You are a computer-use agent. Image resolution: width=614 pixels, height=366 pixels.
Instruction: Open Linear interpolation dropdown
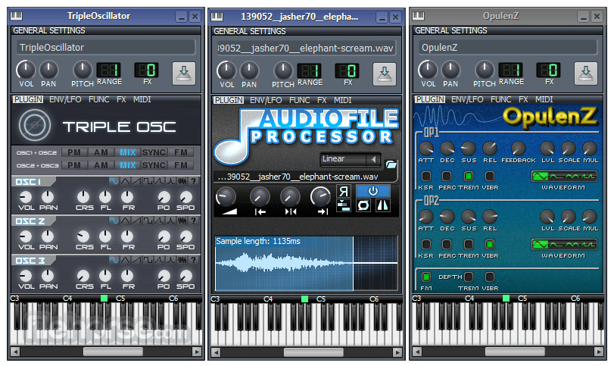pos(350,159)
